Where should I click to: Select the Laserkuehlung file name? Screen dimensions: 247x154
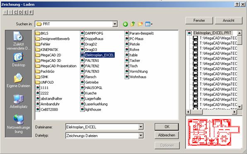(x=97, y=104)
